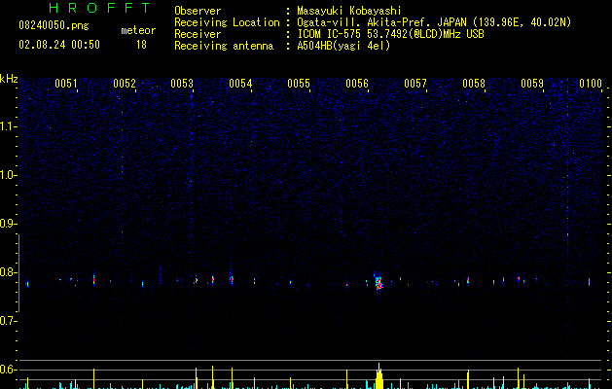Click the 0100 time marker
This screenshot has height=389, width=612.
[591, 84]
